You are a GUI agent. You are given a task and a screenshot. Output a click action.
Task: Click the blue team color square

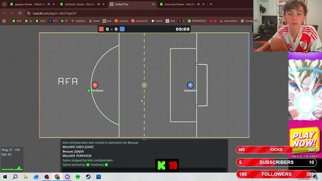[x=122, y=29]
